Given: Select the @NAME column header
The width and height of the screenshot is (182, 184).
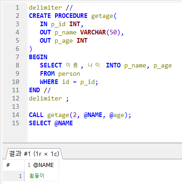Looking at the screenshot, I should coord(42,165).
